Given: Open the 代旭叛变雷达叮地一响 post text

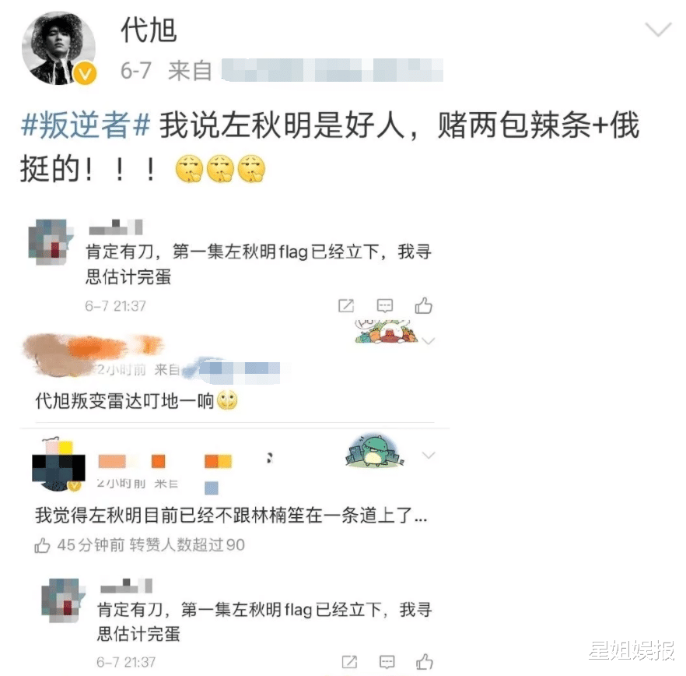Looking at the screenshot, I should (x=136, y=401).
